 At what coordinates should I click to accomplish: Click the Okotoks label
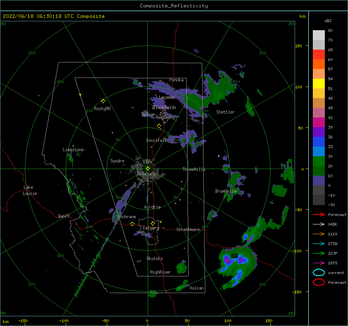coord(155,259)
